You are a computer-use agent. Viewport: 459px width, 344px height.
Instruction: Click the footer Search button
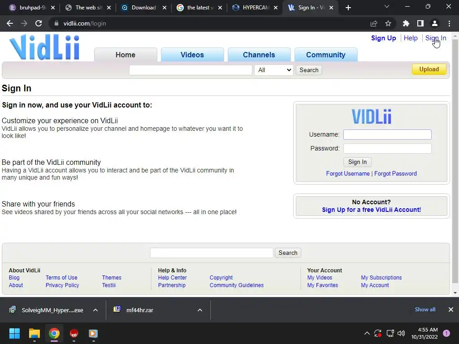click(288, 253)
